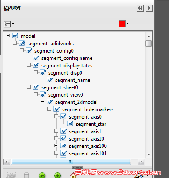Select the segment_name label

[73, 80]
